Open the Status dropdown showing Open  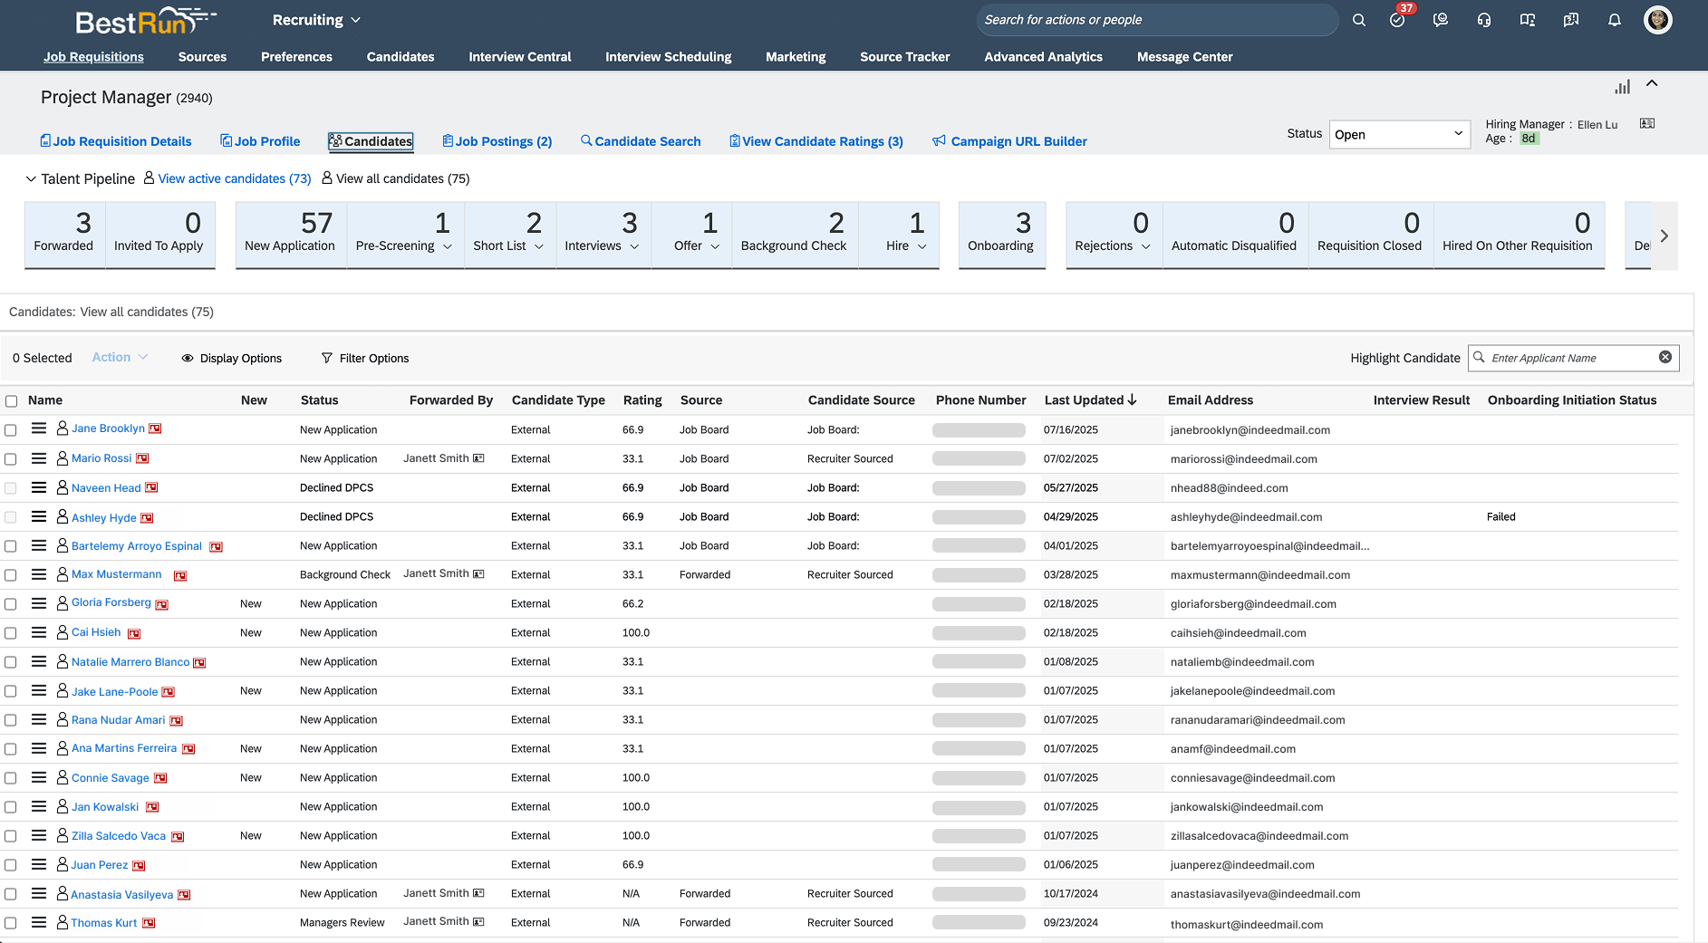[x=1399, y=134]
